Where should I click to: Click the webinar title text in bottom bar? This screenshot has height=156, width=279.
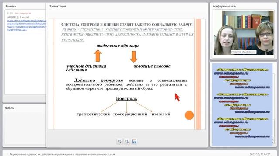(62, 154)
